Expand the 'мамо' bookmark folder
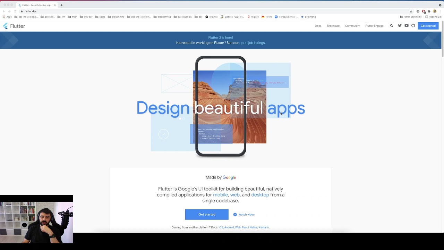Screen dimensions: 444x250 [x=100, y=17]
